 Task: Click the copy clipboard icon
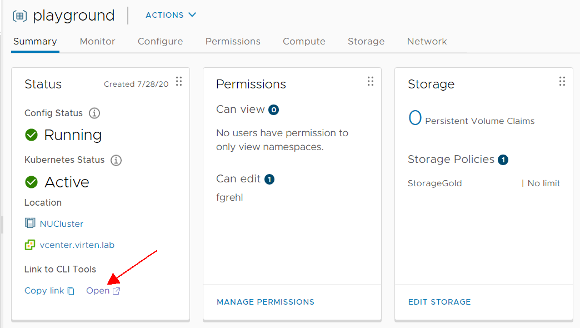[x=71, y=291]
